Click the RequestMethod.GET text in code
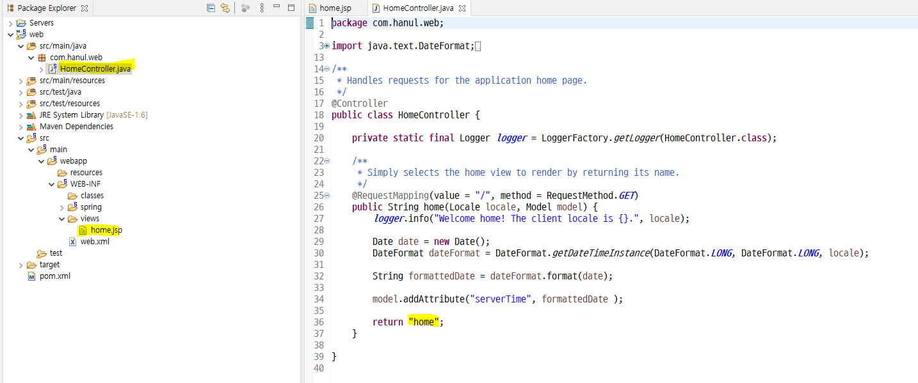 click(x=593, y=196)
